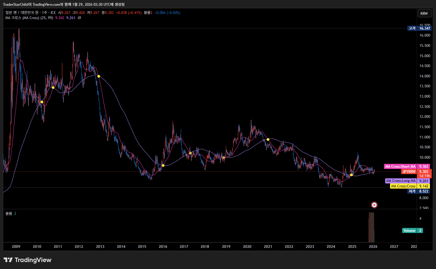The width and height of the screenshot is (436, 269).
Task: Click the pink MA Cross:Short MA label
Action: point(400,167)
